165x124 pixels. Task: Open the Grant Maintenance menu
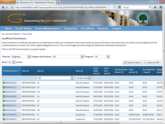pos(48,29)
